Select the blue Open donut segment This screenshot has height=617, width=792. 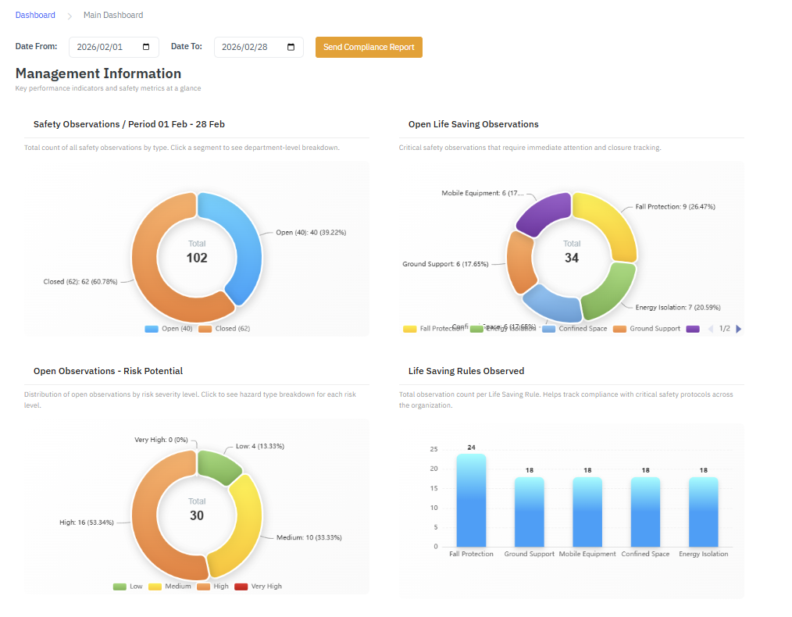click(x=242, y=234)
